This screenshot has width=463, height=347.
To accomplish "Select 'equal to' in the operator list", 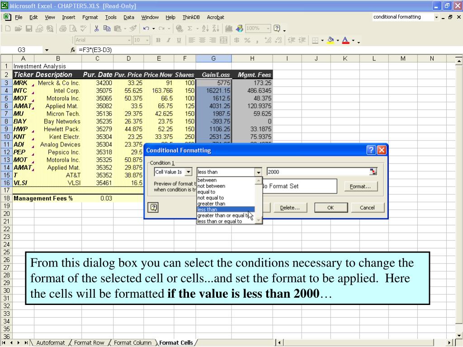I will (226, 192).
